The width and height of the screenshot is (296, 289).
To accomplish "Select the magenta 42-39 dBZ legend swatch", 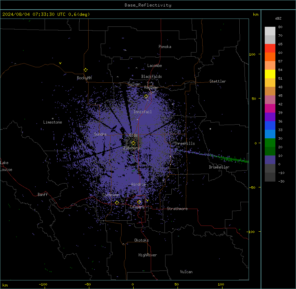I will (270, 108).
